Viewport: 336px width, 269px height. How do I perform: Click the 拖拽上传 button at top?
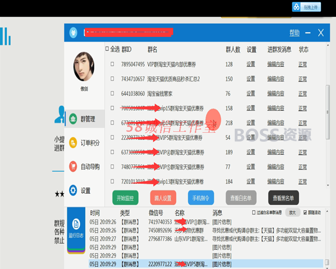click(x=306, y=7)
